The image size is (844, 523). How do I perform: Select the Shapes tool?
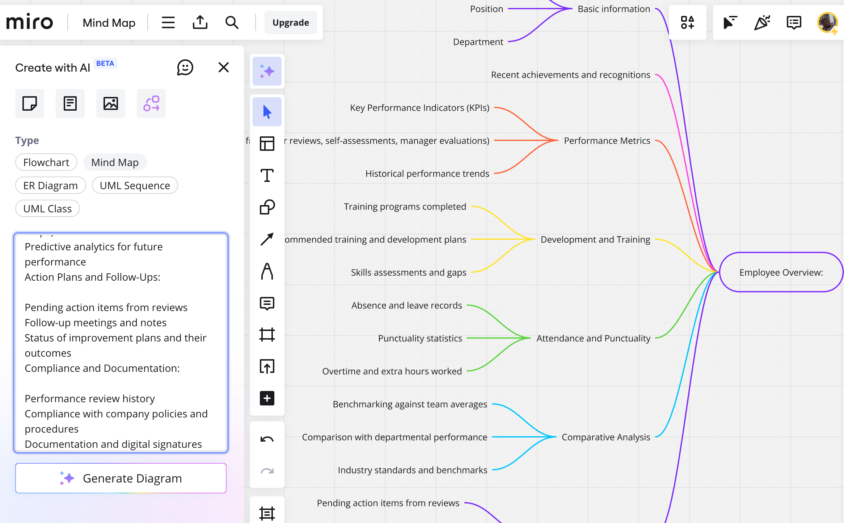[x=267, y=207]
